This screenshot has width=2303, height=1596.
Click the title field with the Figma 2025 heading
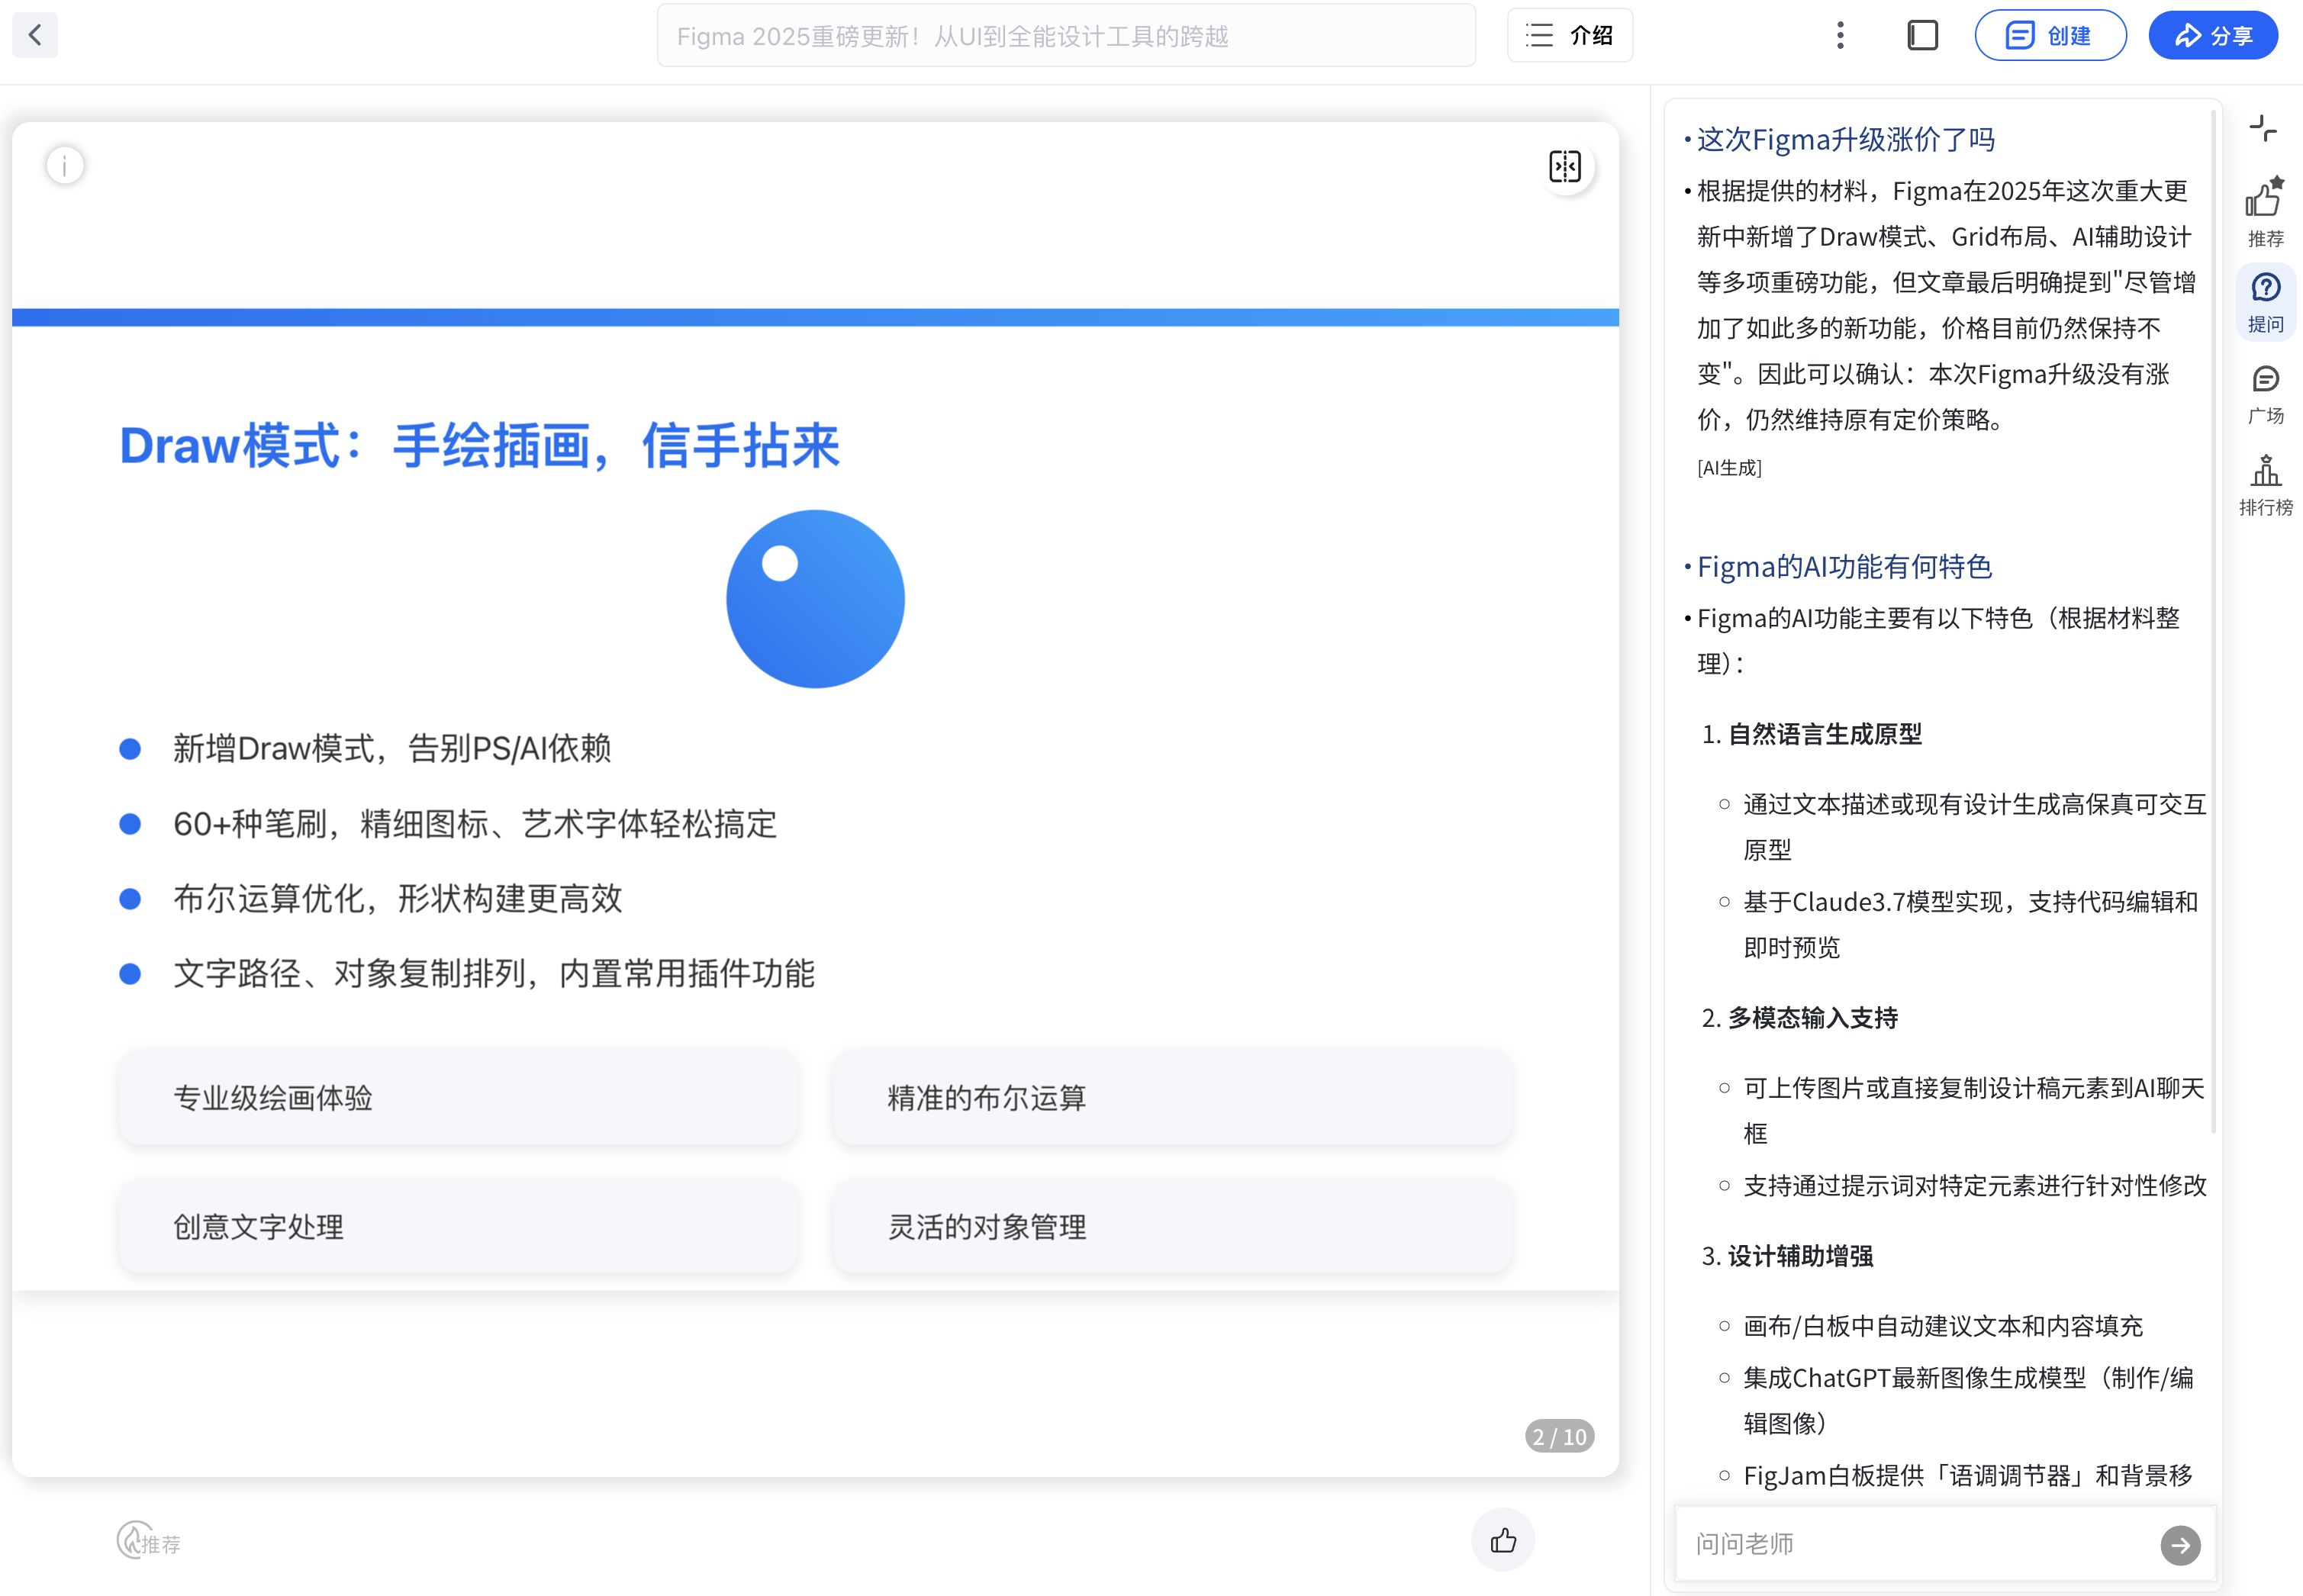[1066, 35]
